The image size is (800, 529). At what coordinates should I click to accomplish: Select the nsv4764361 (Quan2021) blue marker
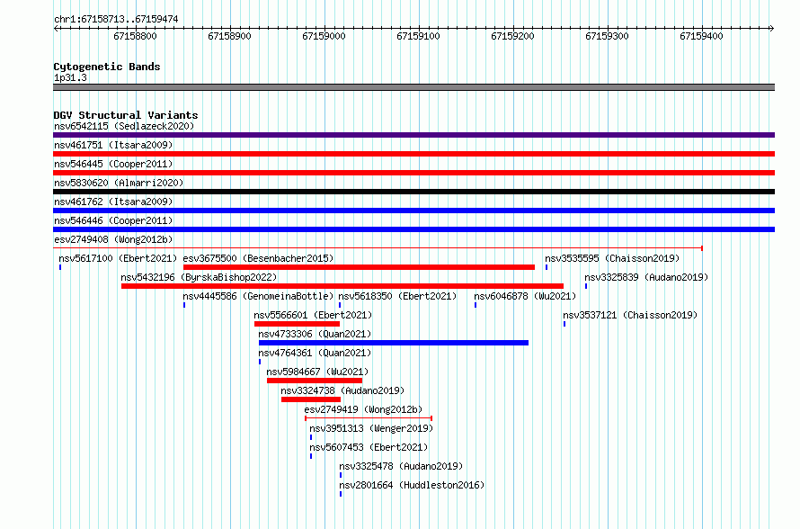coord(260,362)
